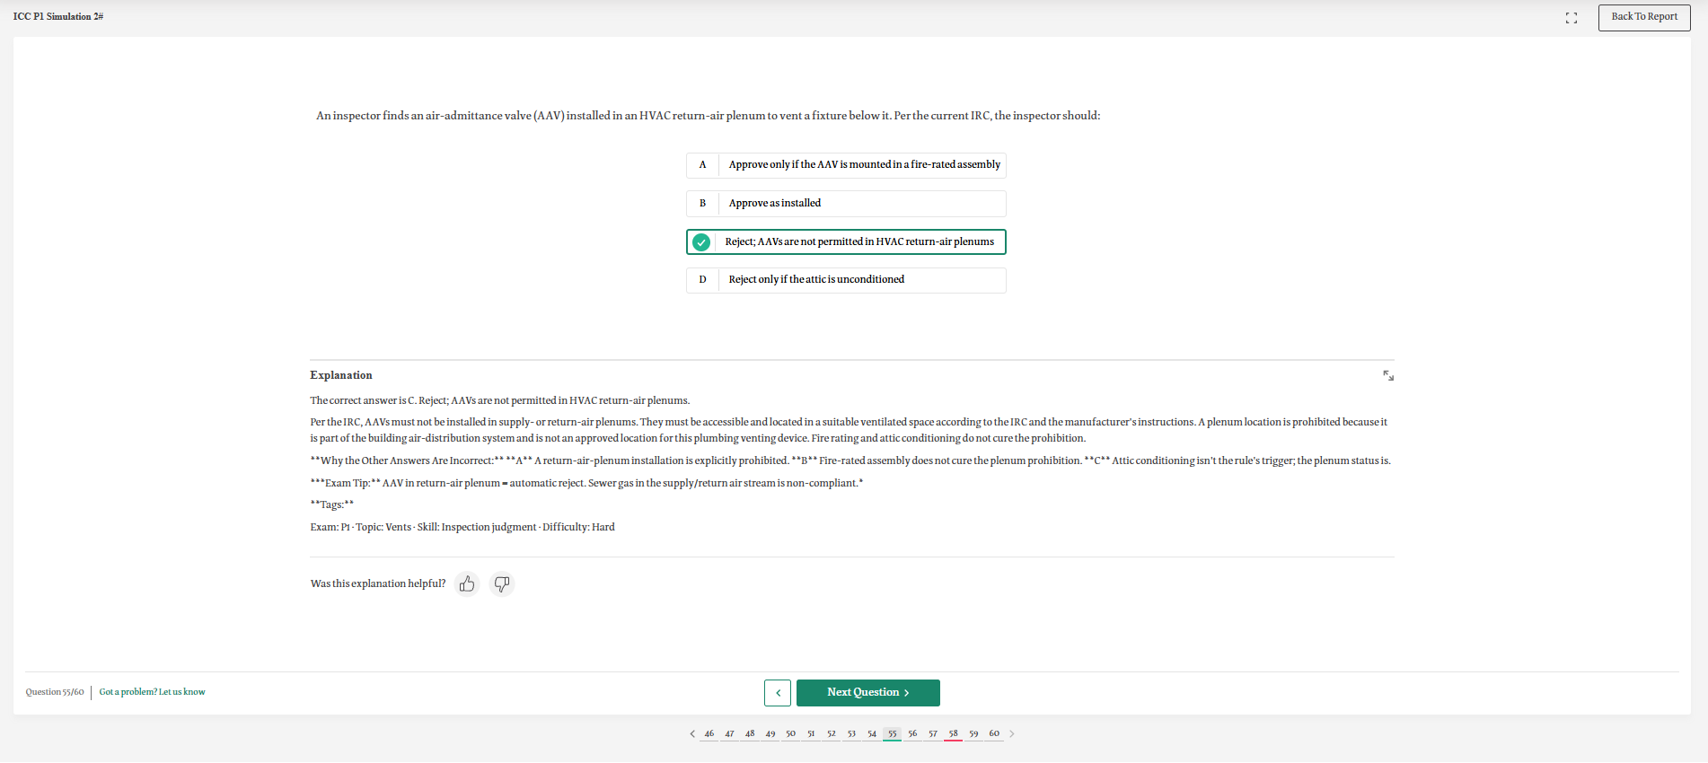1708x763 pixels.
Task: Give the explanation a thumbs up
Action: (467, 584)
